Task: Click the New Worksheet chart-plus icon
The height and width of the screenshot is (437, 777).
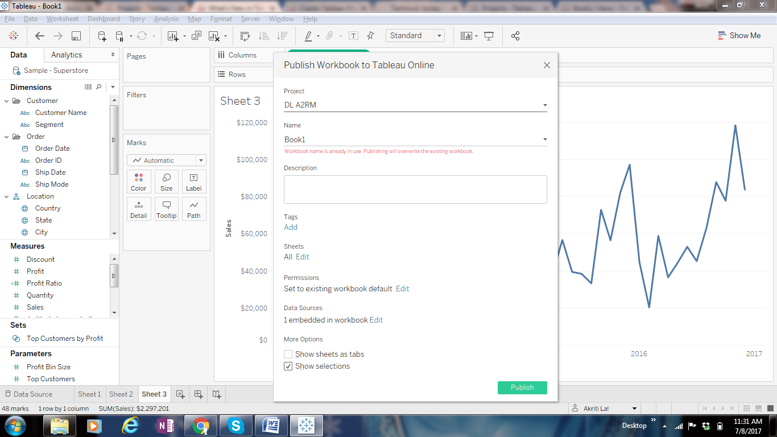Action: coord(173,36)
